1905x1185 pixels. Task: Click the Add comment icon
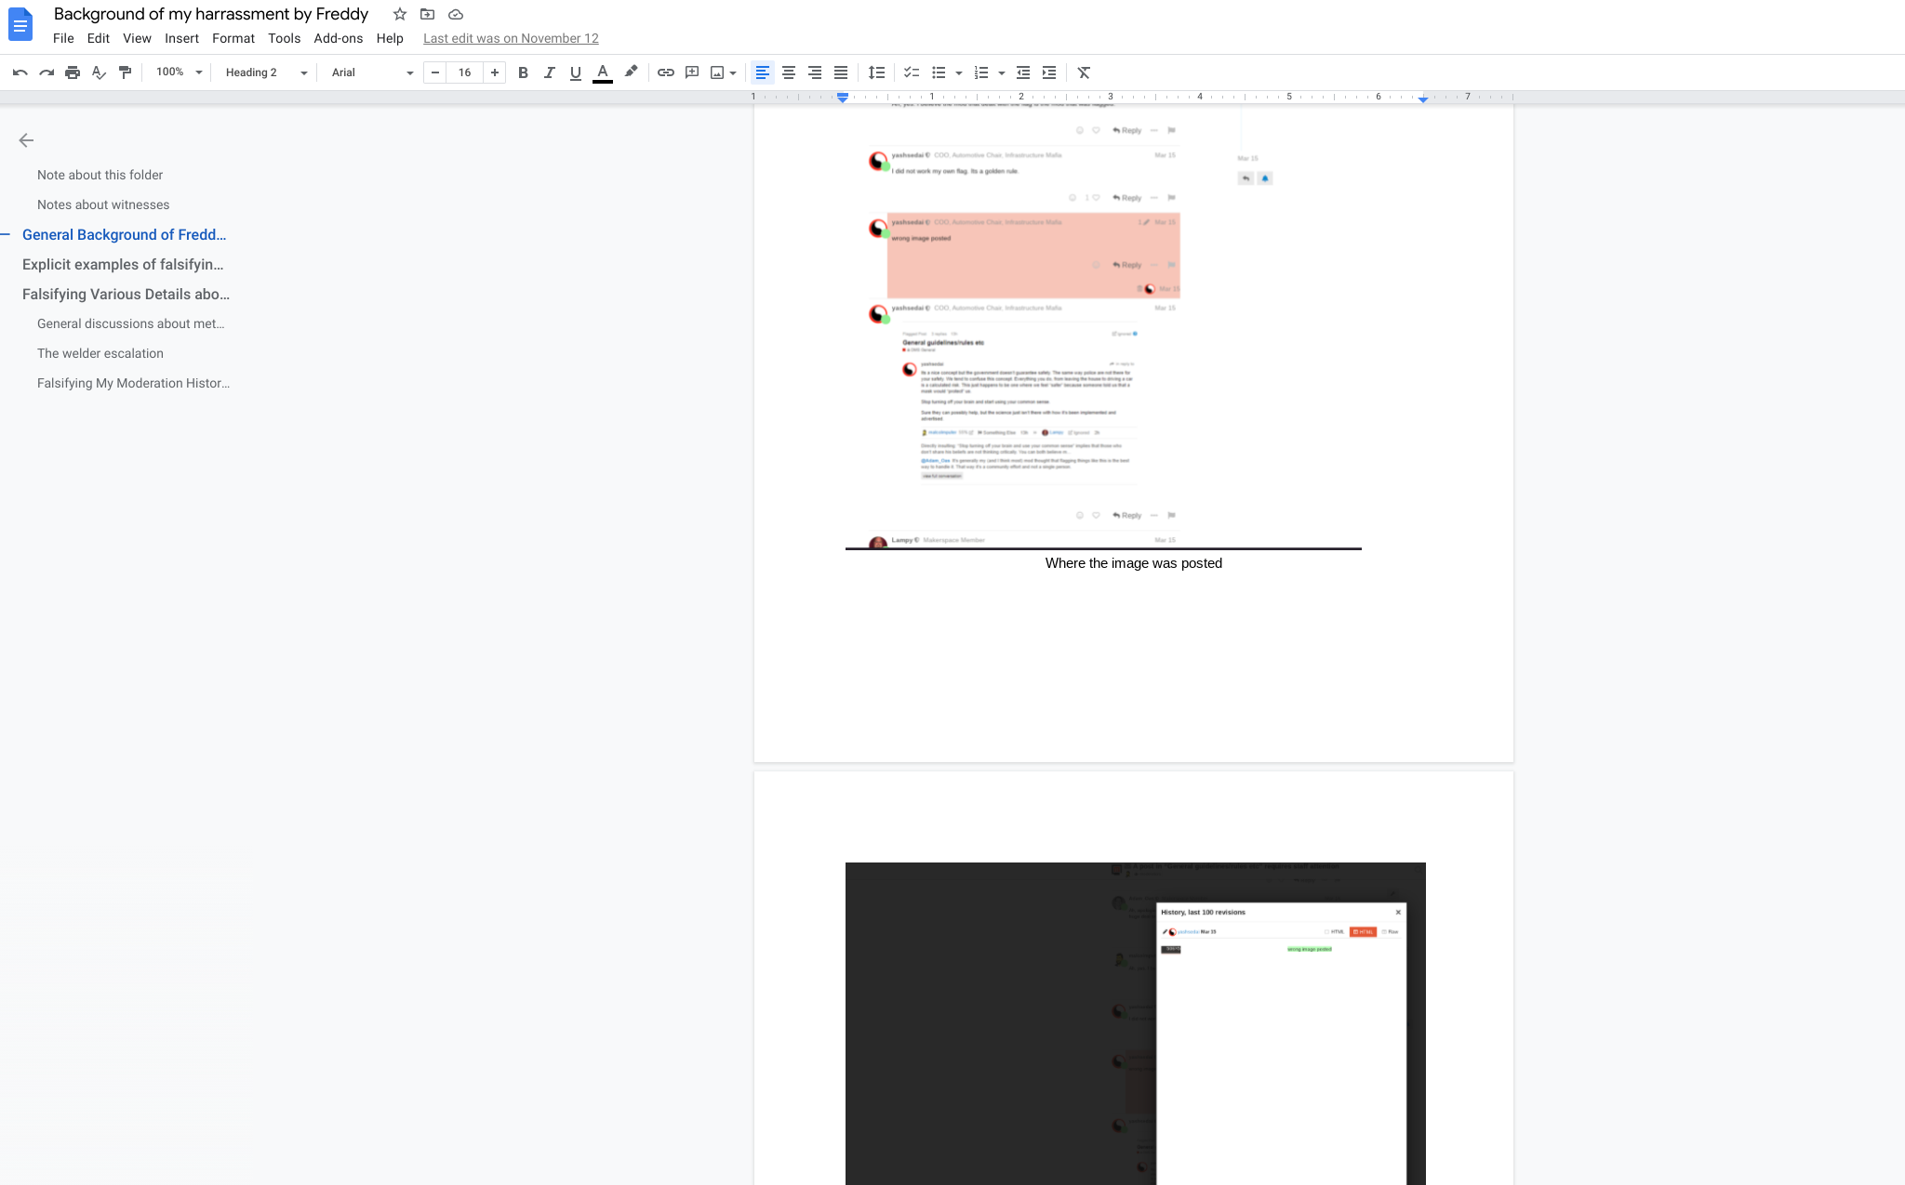coord(691,72)
